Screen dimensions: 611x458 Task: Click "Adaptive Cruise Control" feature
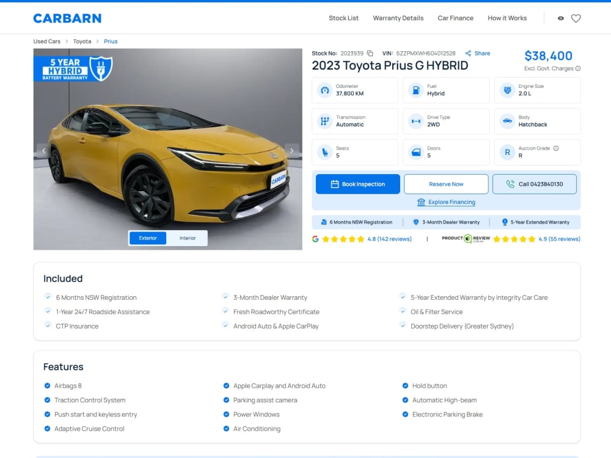click(89, 429)
